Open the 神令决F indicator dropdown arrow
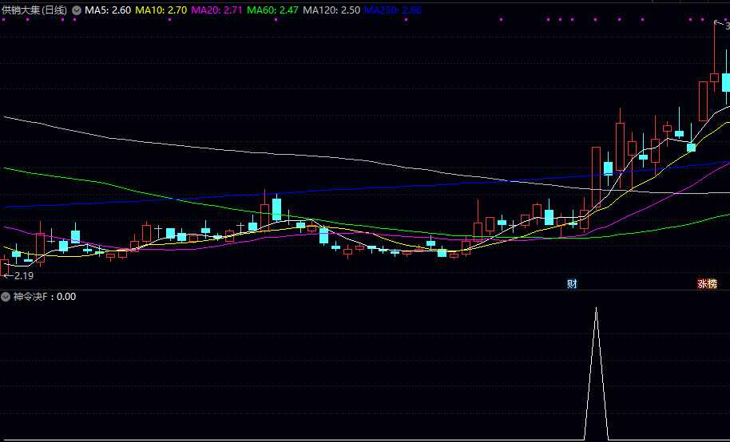 6,297
